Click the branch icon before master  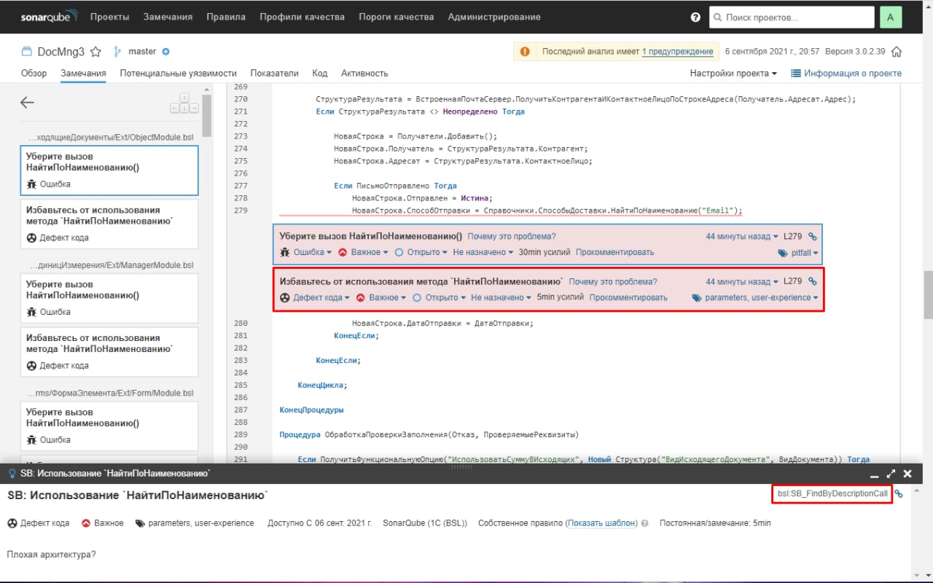point(117,52)
